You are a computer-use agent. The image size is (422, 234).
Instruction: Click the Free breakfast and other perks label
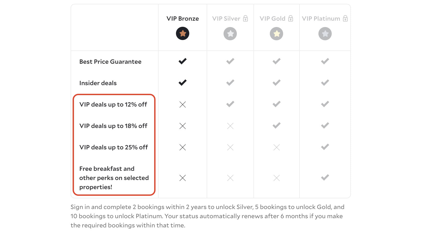point(114,178)
